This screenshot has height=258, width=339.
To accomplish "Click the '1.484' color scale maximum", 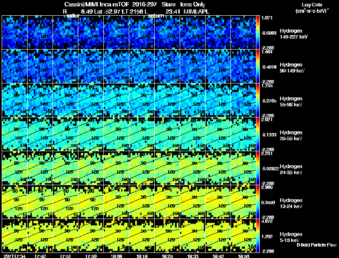I will [x=267, y=52].
